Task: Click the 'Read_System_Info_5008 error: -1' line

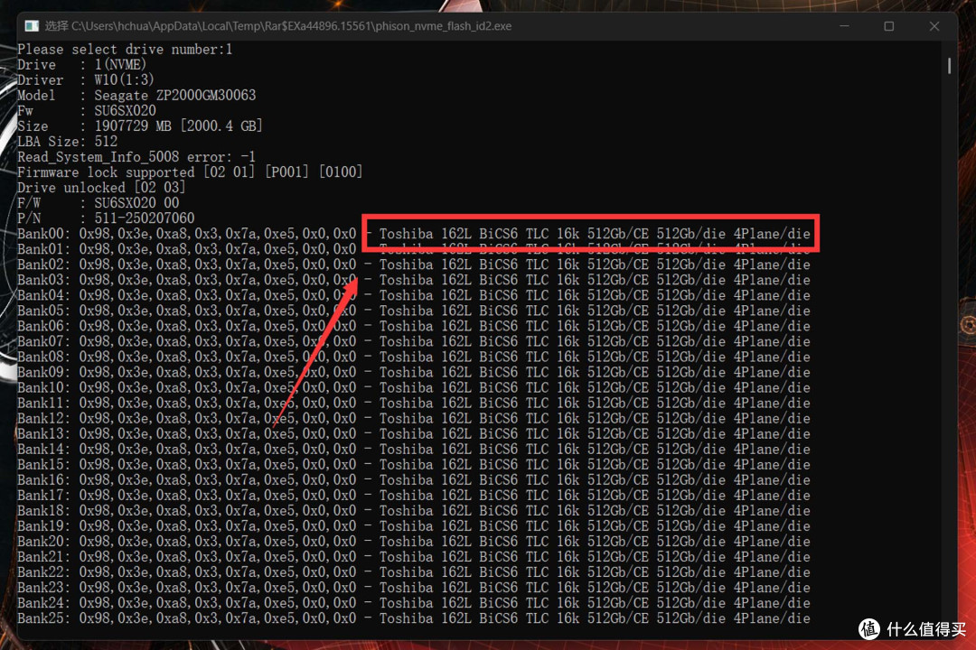Action: tap(136, 157)
